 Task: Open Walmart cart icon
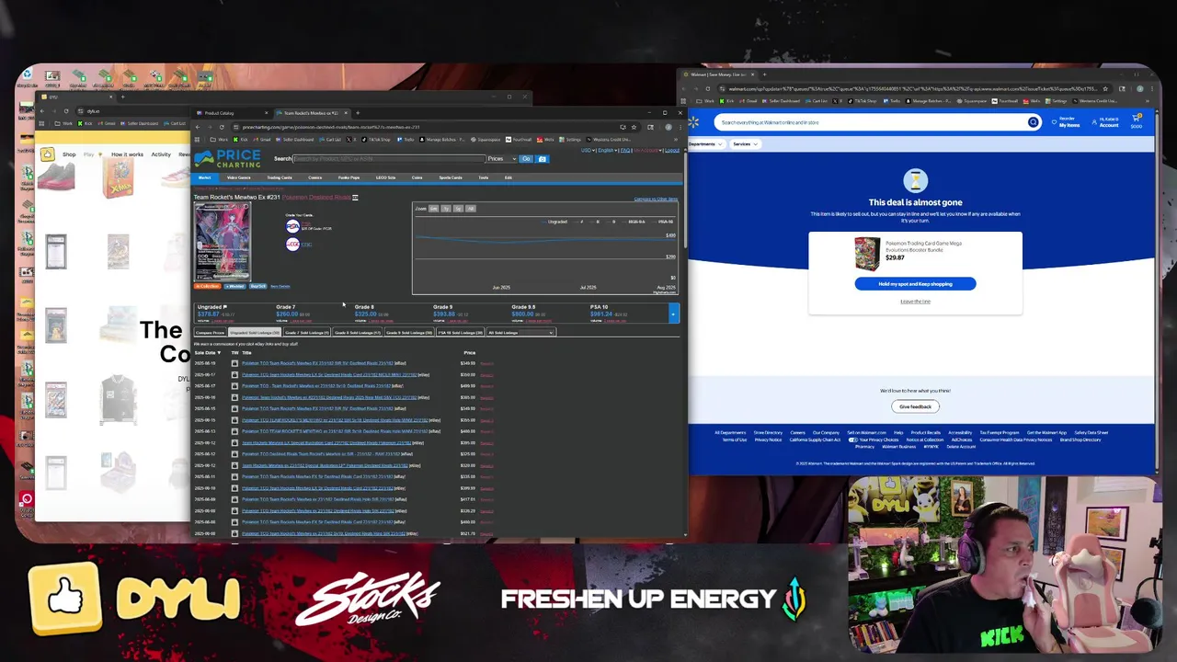click(x=1136, y=120)
